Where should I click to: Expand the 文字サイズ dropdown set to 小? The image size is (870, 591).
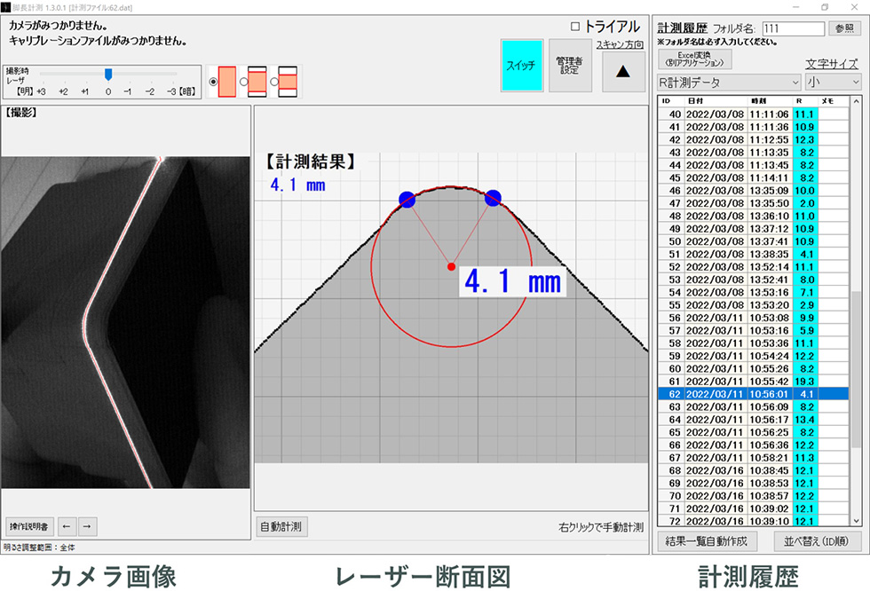[x=833, y=82]
